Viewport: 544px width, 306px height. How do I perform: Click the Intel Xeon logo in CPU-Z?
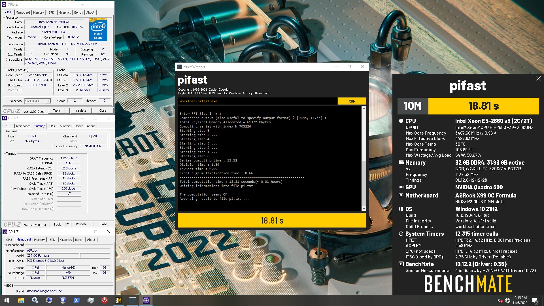tap(98, 29)
